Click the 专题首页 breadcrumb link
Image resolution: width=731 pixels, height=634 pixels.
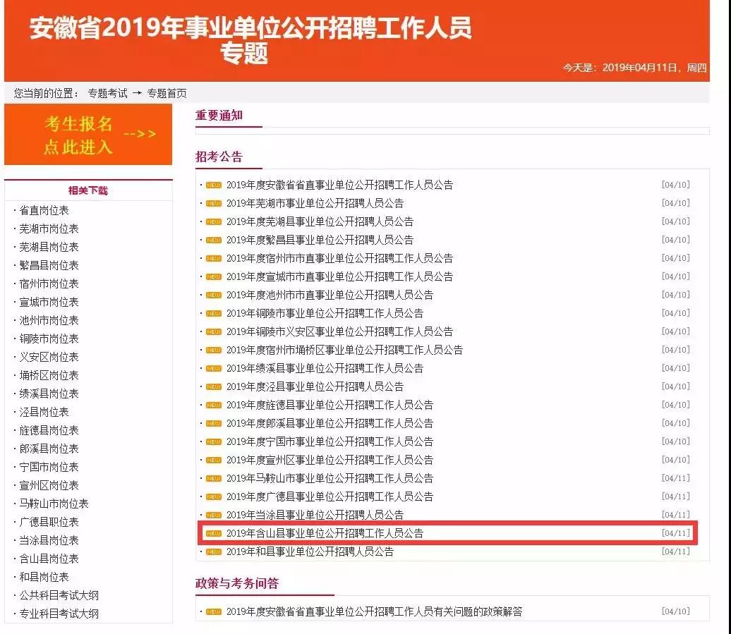pos(167,93)
